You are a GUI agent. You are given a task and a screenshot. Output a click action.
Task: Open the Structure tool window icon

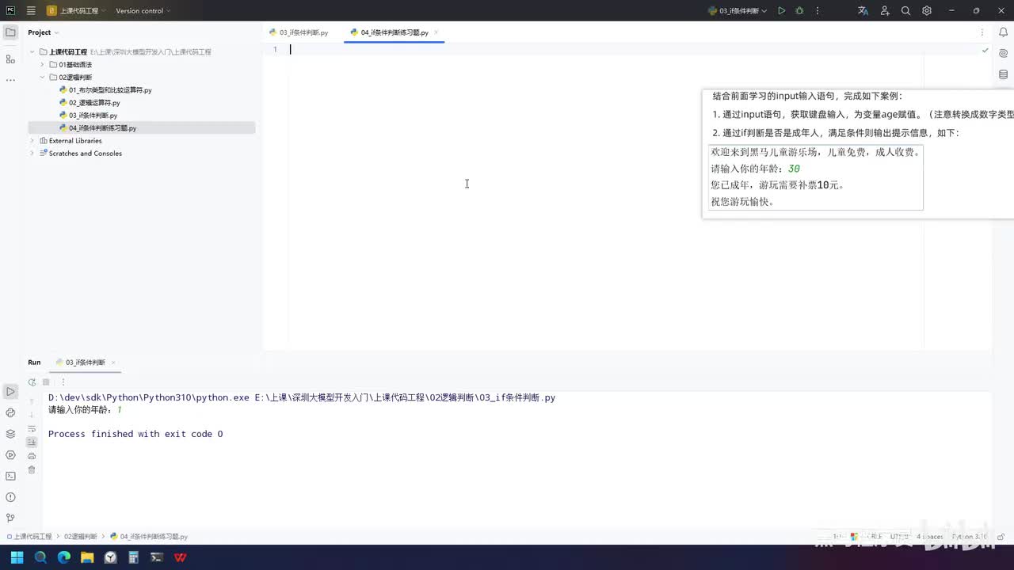click(x=10, y=59)
